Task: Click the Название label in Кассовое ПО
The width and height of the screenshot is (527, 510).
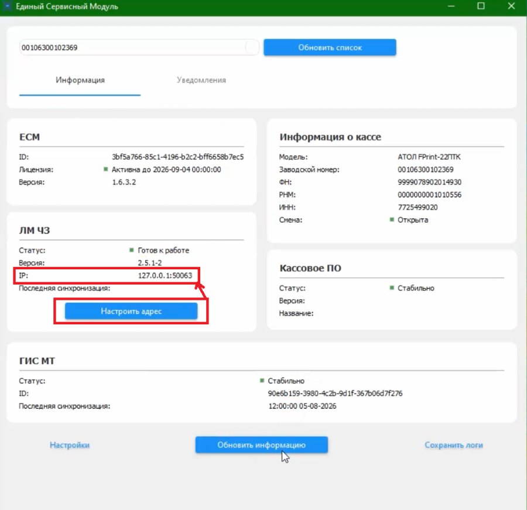Action: (296, 313)
